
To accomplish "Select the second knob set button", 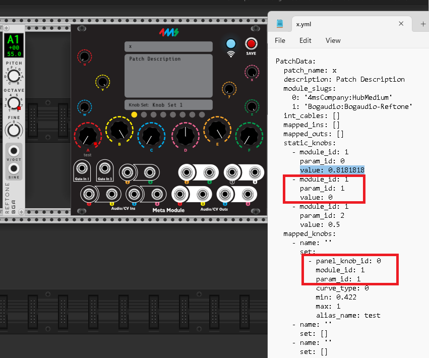I will [x=144, y=115].
